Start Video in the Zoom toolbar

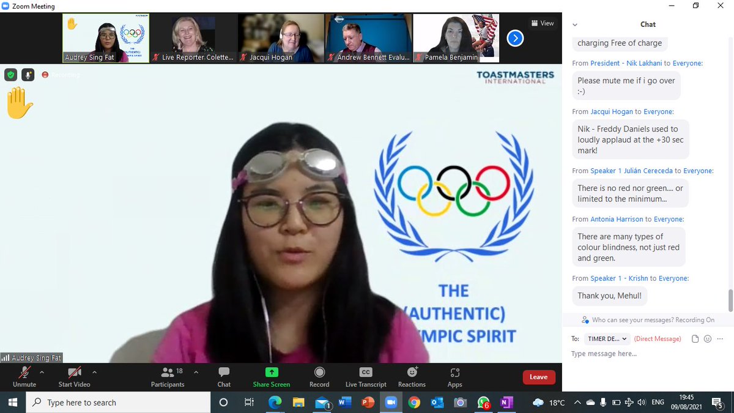coord(74,376)
